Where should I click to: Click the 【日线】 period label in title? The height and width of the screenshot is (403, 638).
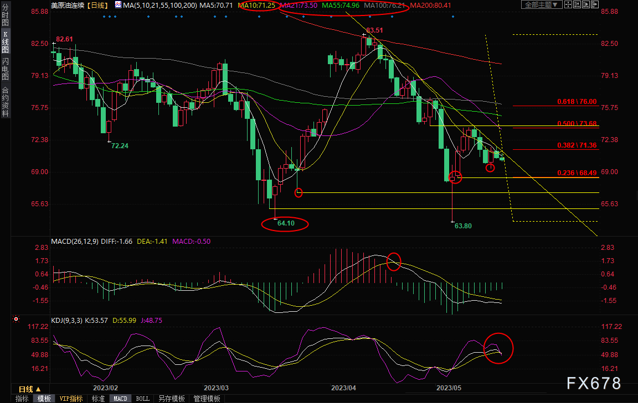[97, 6]
